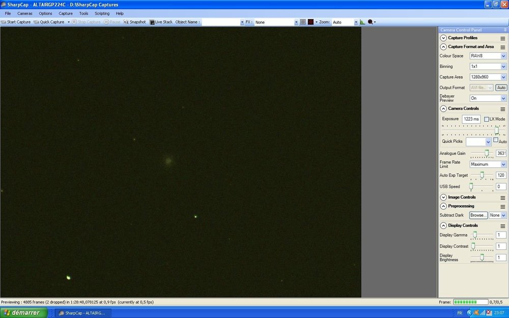Click the Quick Capture button

click(49, 22)
